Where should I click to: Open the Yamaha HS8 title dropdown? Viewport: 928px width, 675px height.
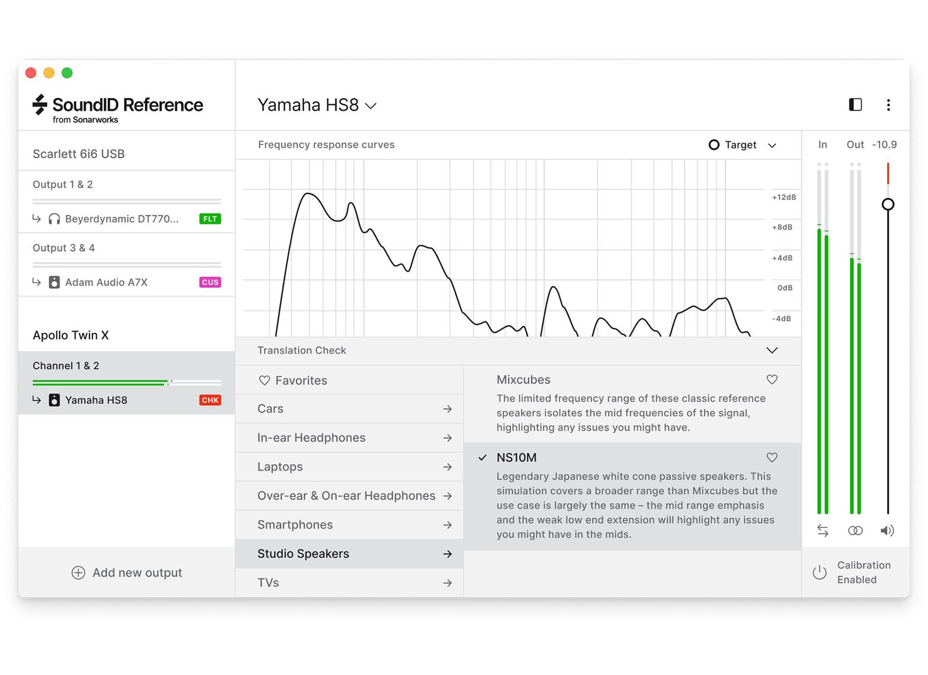click(x=317, y=105)
